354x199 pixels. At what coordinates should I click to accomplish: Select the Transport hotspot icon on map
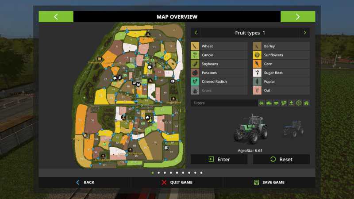[x=99, y=59]
